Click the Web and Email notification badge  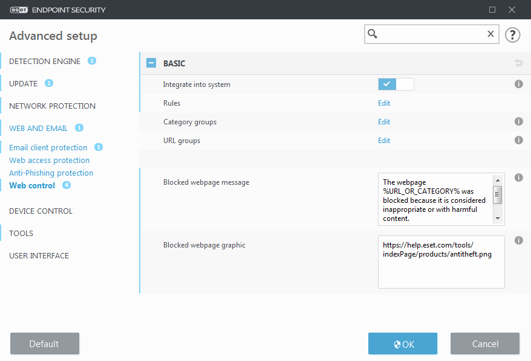[79, 128]
